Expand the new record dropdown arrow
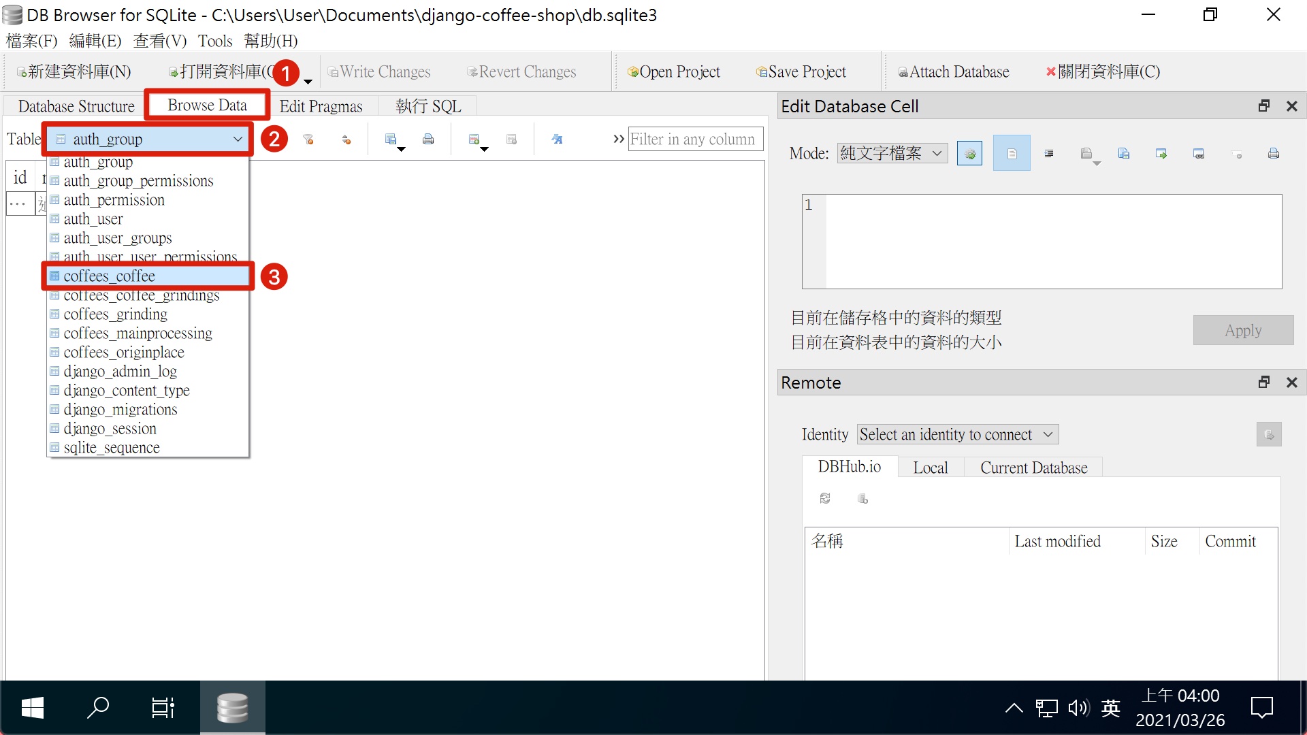This screenshot has height=735, width=1307. [x=485, y=149]
